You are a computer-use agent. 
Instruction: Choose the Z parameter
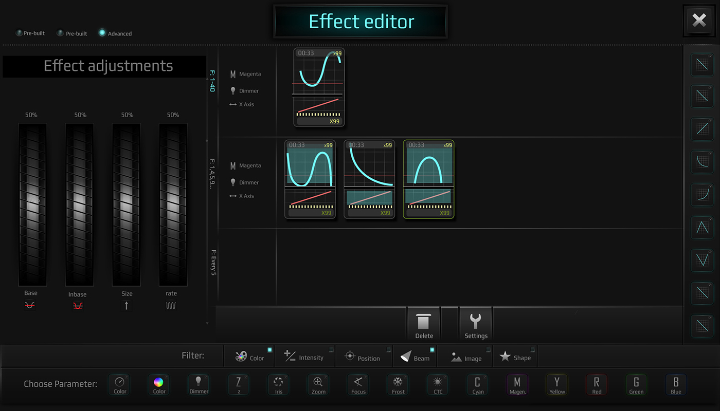pos(239,385)
